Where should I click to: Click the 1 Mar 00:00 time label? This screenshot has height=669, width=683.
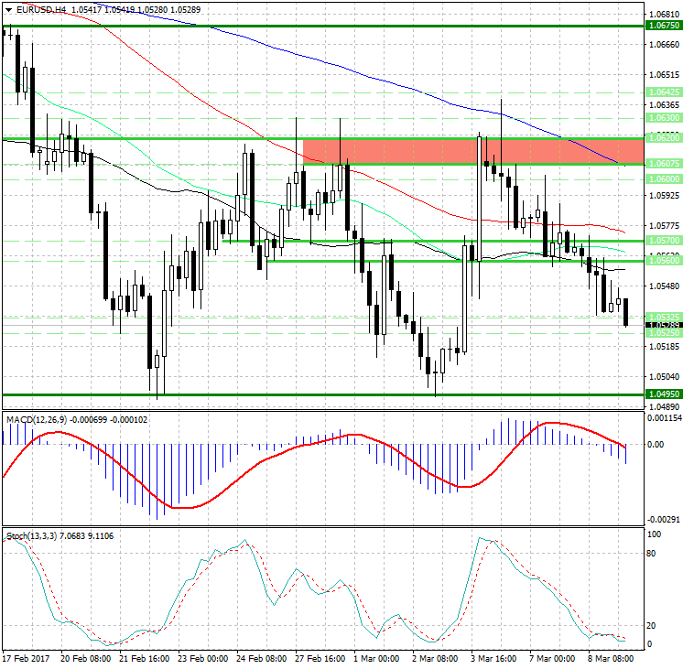[376, 658]
